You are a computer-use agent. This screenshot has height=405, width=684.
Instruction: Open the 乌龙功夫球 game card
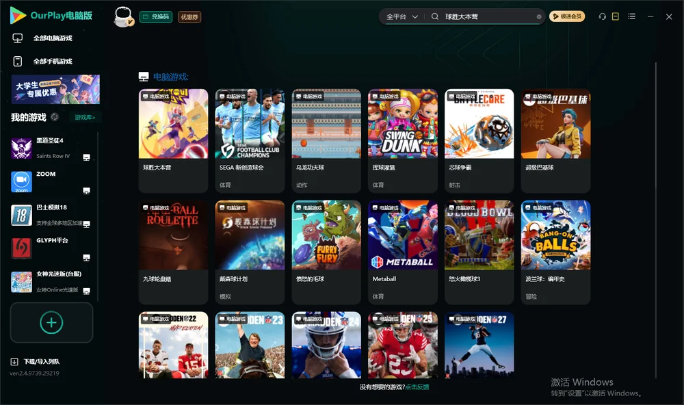point(326,141)
